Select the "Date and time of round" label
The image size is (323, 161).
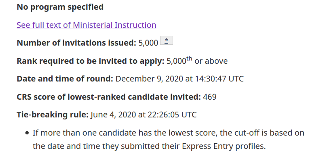pyautogui.click(x=65, y=79)
